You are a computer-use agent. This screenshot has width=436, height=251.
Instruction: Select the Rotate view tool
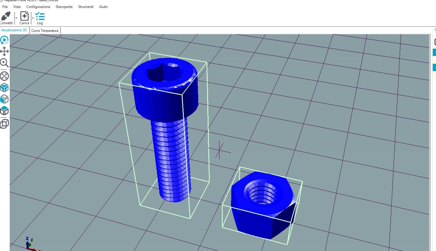pos(4,40)
